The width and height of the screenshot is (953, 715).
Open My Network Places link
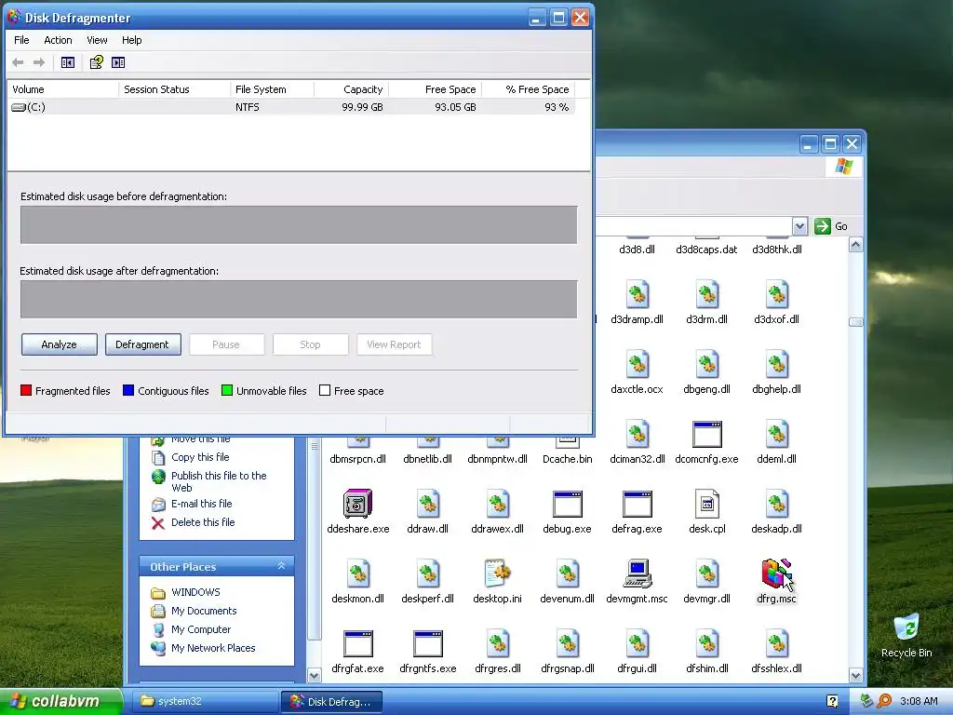(x=213, y=648)
